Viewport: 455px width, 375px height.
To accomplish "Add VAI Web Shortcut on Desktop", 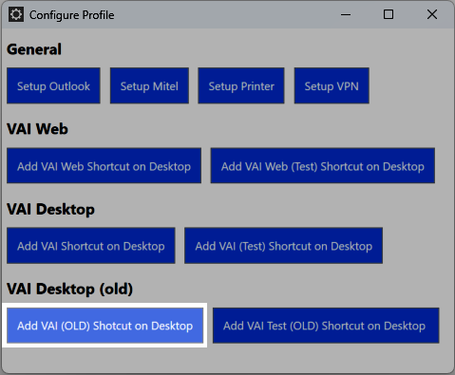I will point(104,165).
